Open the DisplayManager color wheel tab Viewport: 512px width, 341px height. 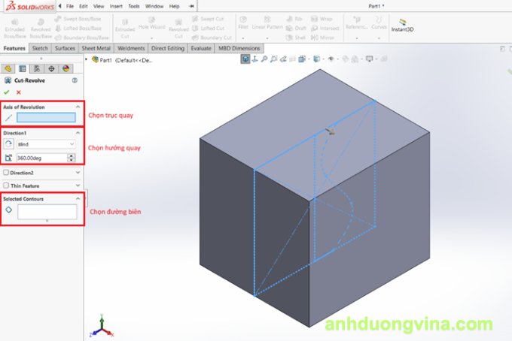click(x=66, y=68)
